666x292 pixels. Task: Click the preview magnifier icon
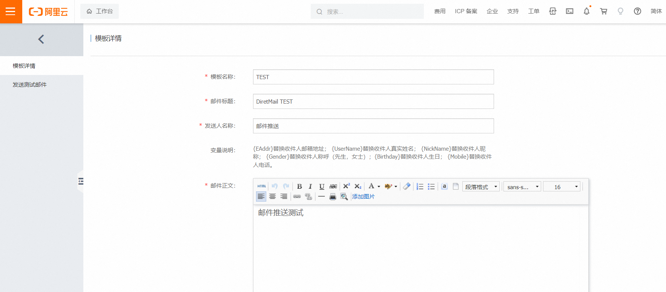pyautogui.click(x=344, y=196)
